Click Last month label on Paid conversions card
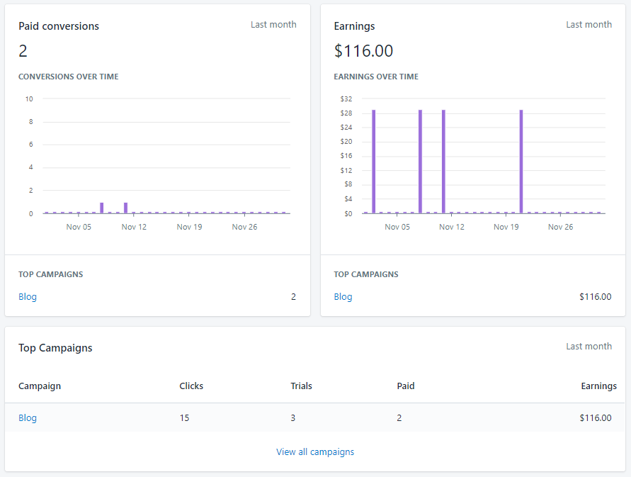631x477 pixels. [273, 25]
